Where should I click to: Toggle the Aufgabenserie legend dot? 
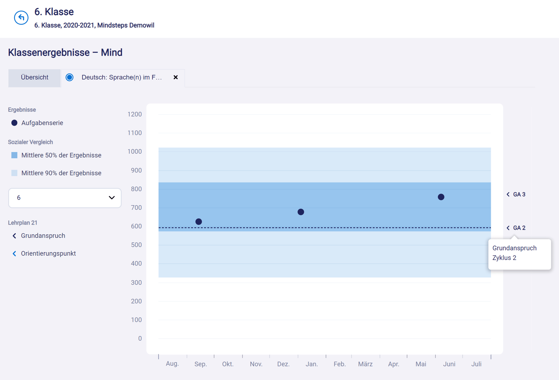(x=14, y=123)
